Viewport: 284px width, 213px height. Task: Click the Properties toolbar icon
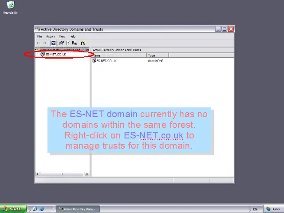[x=62, y=43]
